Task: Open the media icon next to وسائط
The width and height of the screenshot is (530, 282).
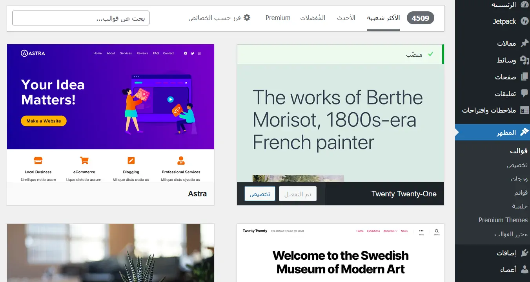Action: click(525, 60)
